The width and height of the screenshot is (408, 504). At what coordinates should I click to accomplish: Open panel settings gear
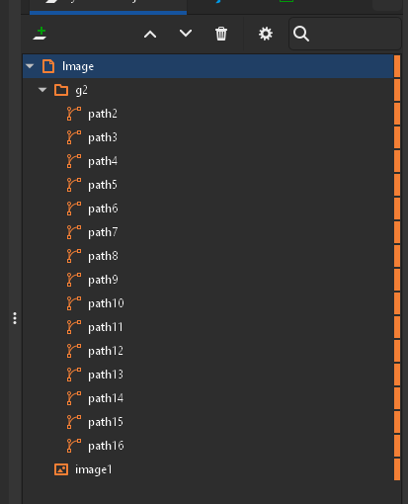click(x=266, y=34)
